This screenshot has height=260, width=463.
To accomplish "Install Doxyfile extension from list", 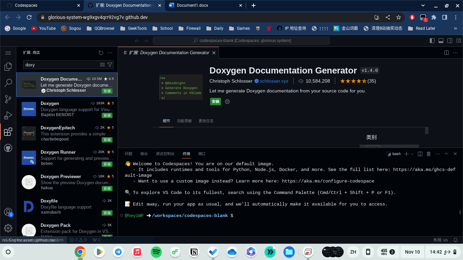I will click(x=107, y=213).
